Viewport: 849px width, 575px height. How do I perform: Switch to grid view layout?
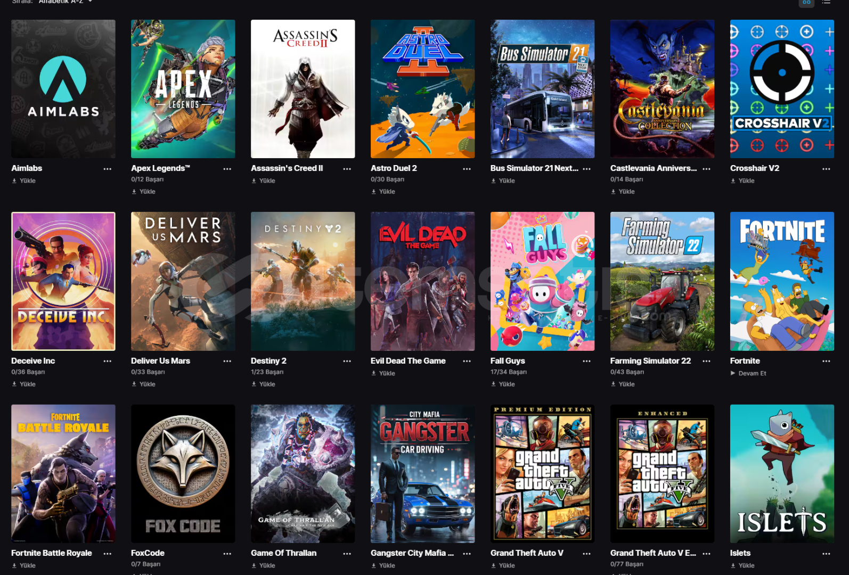click(x=806, y=2)
